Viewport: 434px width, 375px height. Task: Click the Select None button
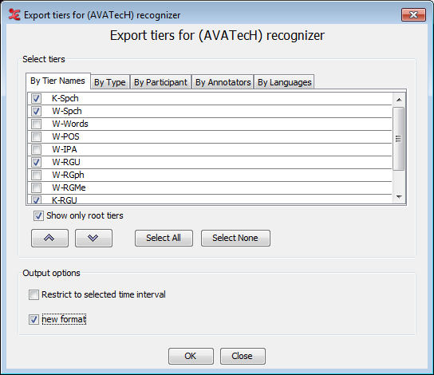tap(235, 238)
